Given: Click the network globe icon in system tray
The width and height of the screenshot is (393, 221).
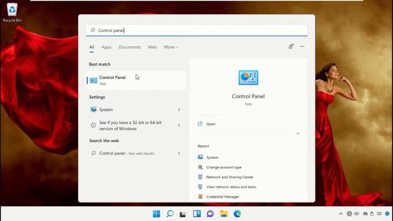Looking at the screenshot, I should pyautogui.click(x=349, y=214).
